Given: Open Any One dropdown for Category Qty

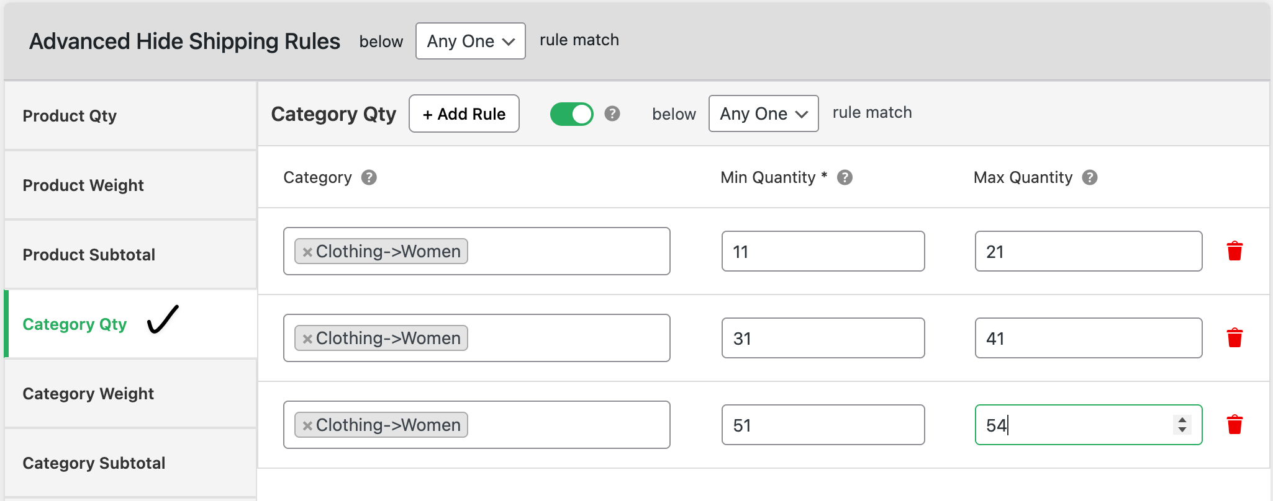Looking at the screenshot, I should [763, 113].
